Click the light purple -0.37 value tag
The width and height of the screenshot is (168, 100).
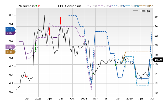[10, 47]
